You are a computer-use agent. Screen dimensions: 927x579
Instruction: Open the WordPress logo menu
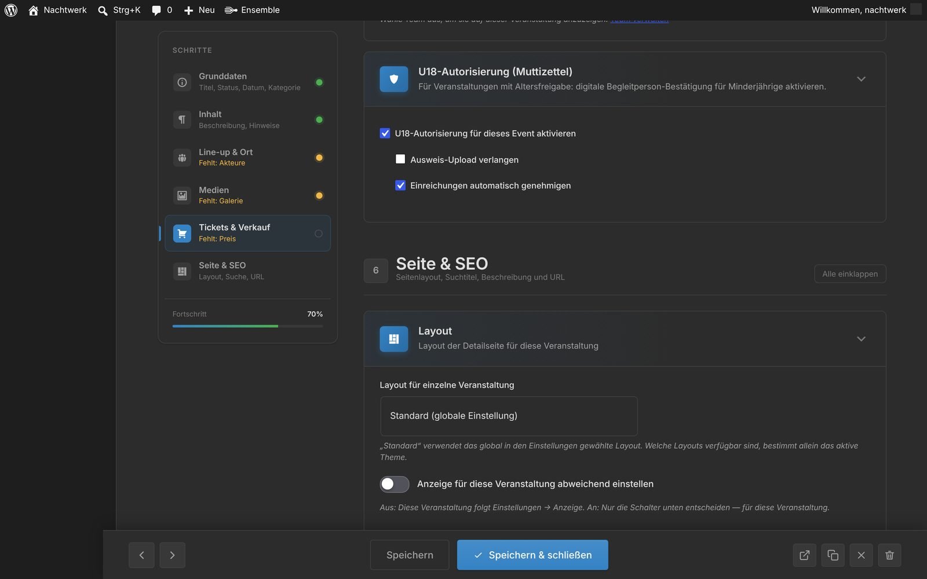11,10
